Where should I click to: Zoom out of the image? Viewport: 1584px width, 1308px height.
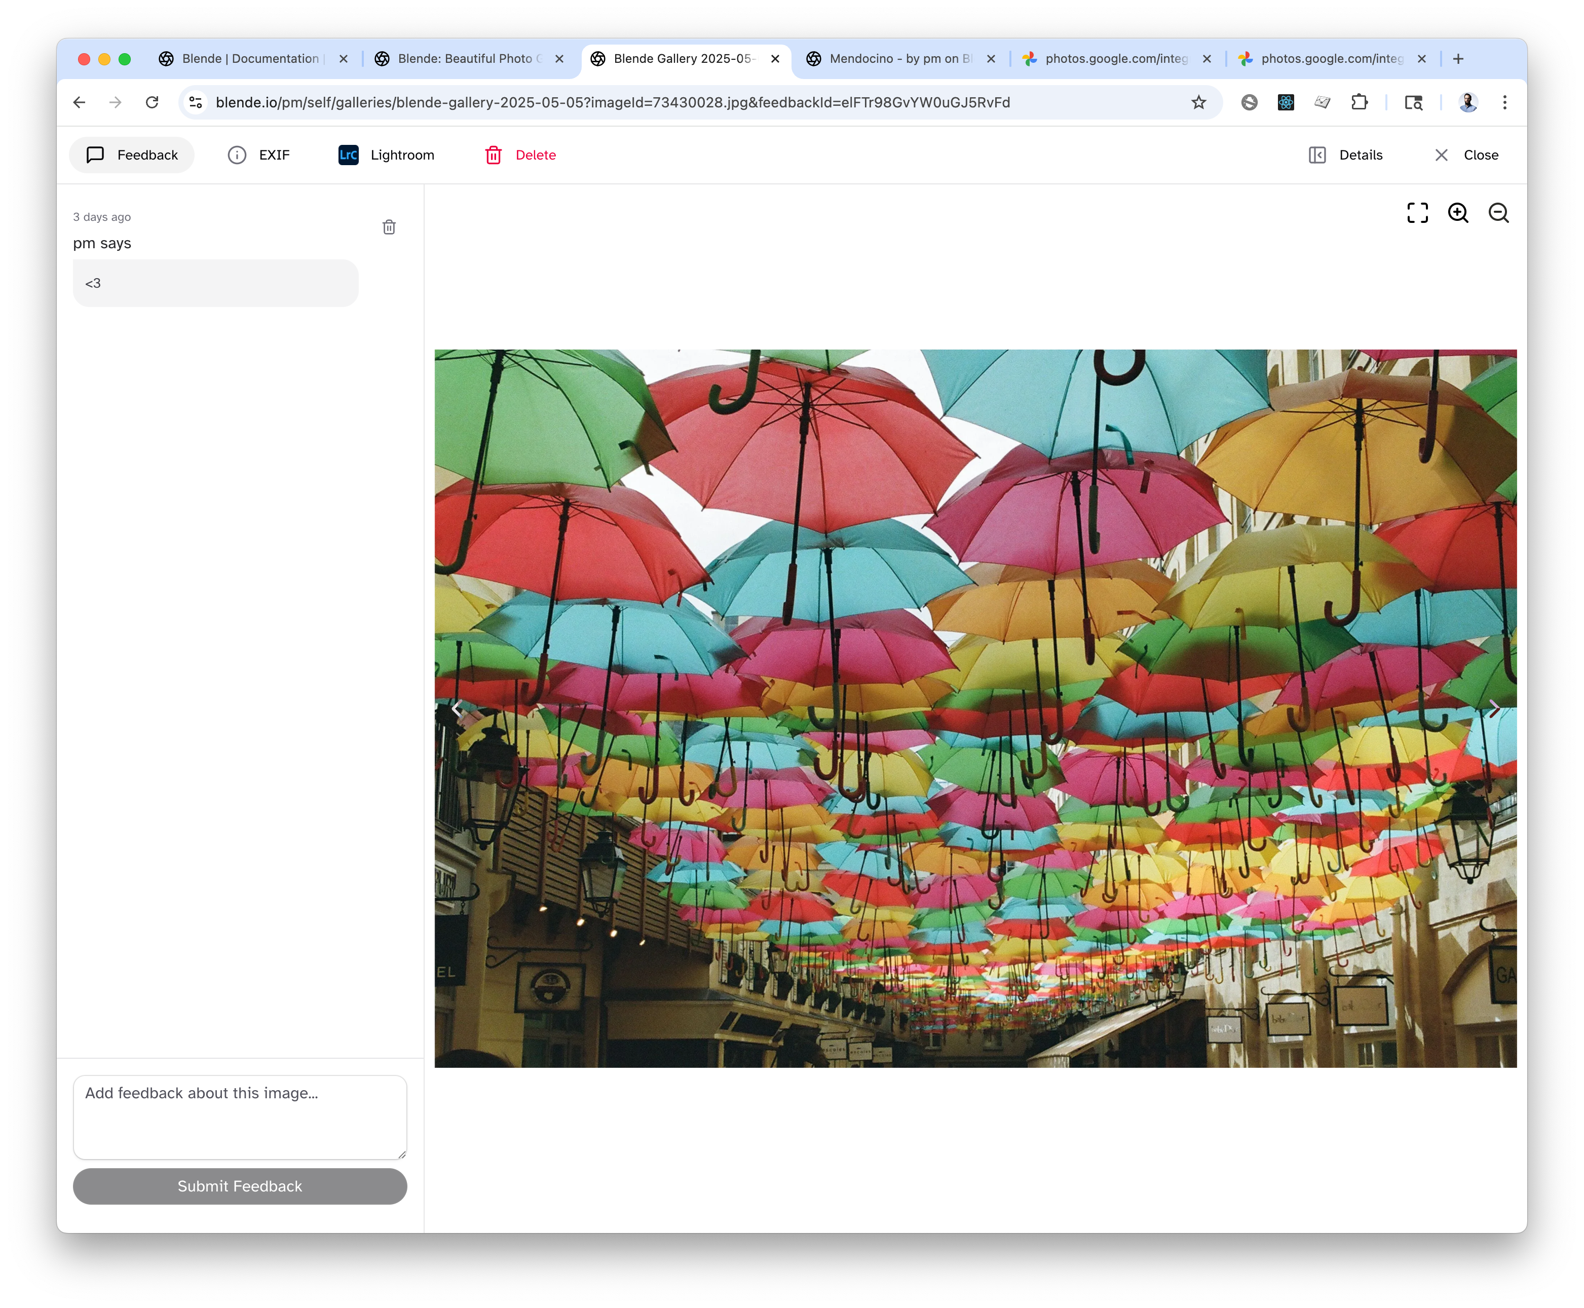coord(1498,213)
